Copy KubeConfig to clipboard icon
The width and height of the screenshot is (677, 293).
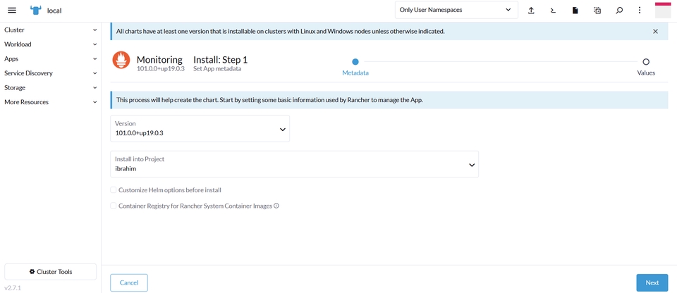pos(597,11)
